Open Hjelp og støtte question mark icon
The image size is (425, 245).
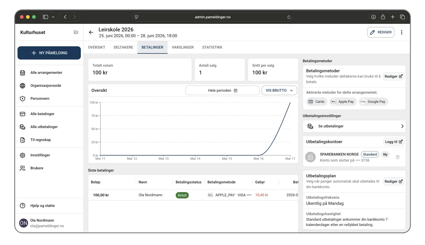coord(23,206)
